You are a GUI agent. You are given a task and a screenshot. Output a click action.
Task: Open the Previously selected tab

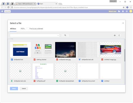(36, 29)
